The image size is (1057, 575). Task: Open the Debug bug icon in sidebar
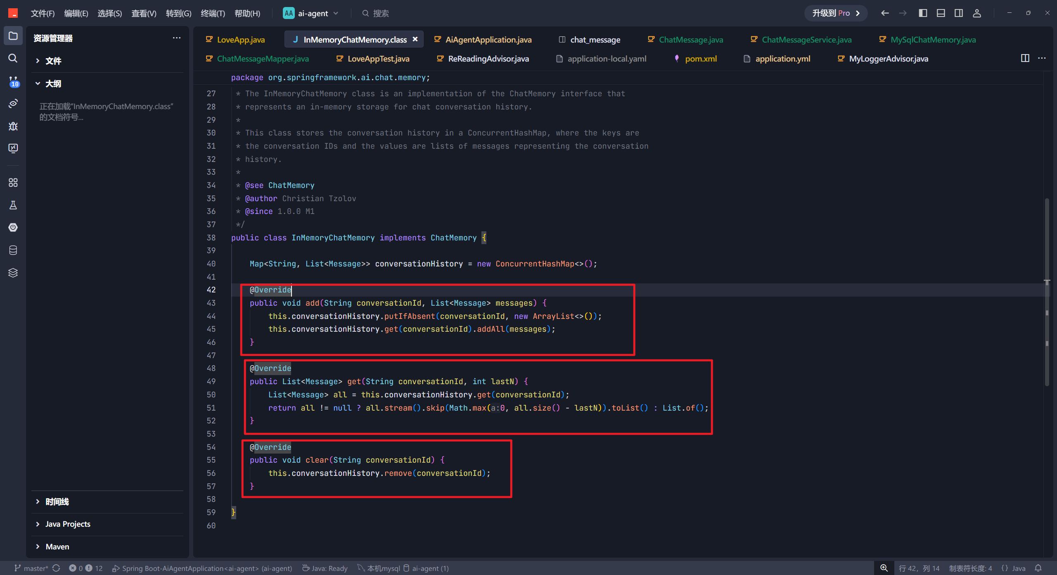pos(13,126)
